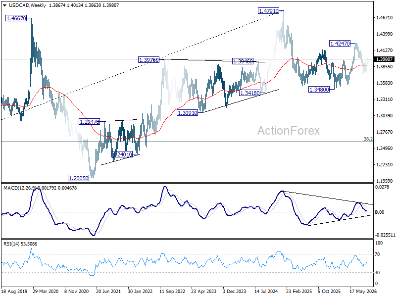The height and width of the screenshot is (297, 396).
Task: Click the 1.39460 price label
Action: click(x=243, y=61)
